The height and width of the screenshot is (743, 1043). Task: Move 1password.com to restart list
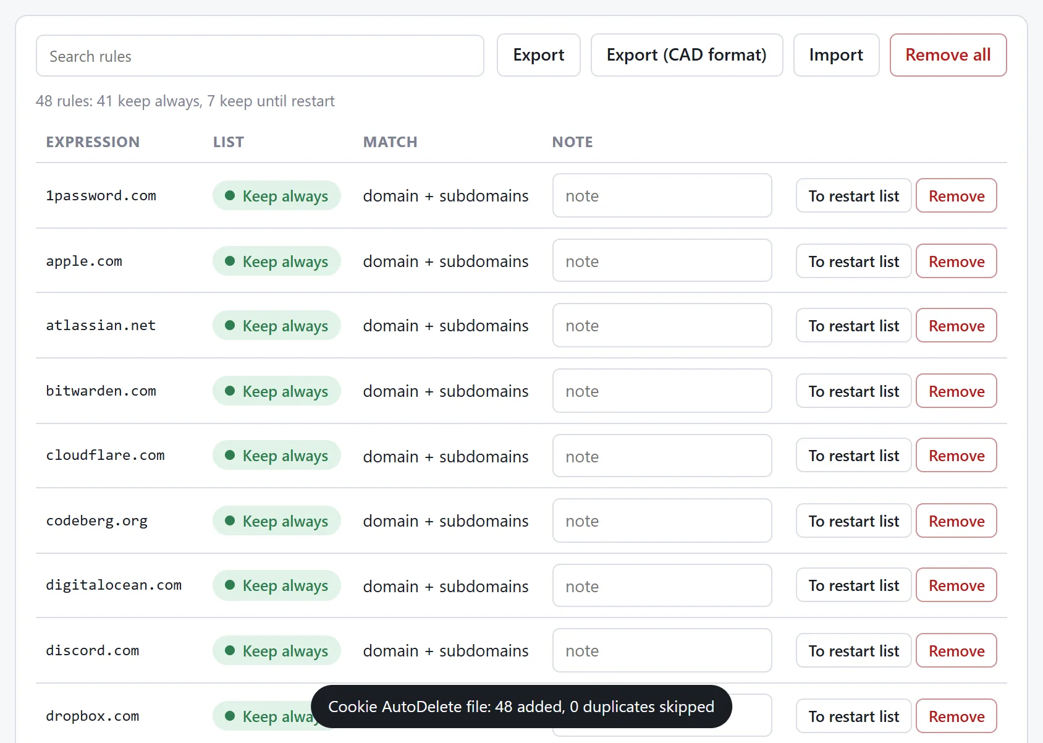[853, 196]
